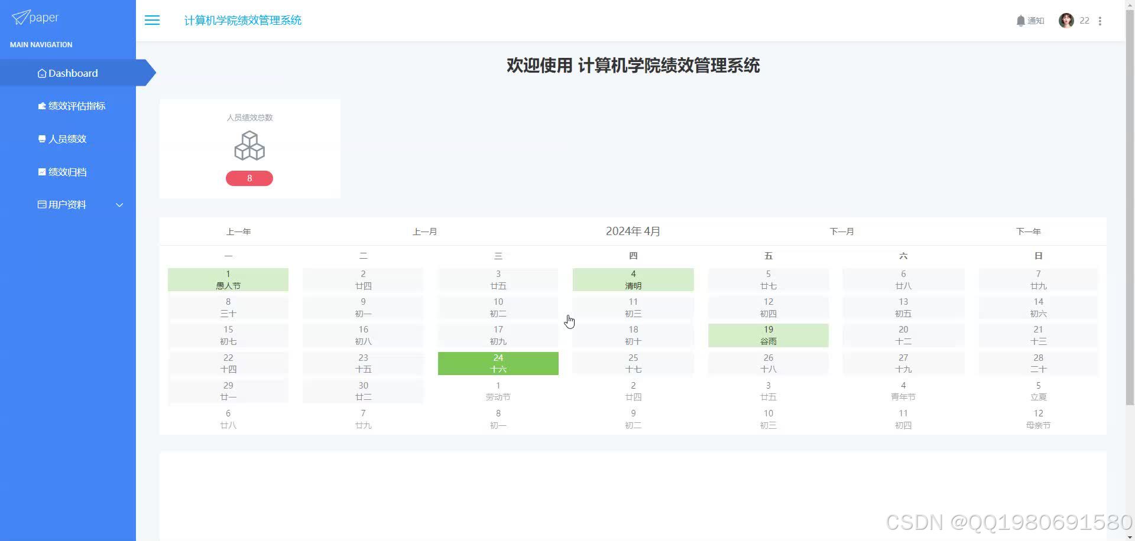Open the user avatar profile picture
1135x541 pixels.
click(x=1066, y=20)
